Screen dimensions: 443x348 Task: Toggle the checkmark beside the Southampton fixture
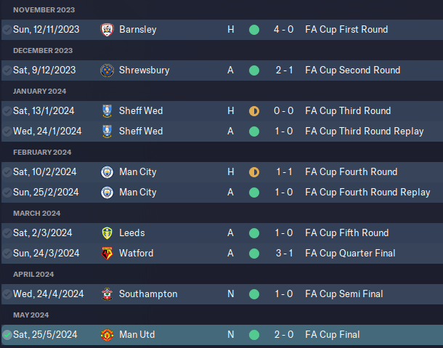tap(7, 294)
